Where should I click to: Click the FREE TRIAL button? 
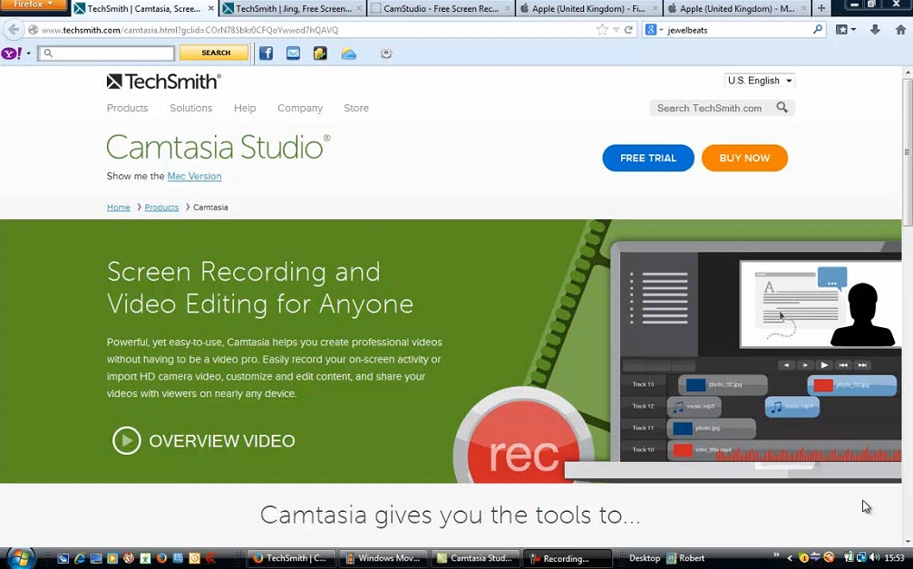pos(648,158)
